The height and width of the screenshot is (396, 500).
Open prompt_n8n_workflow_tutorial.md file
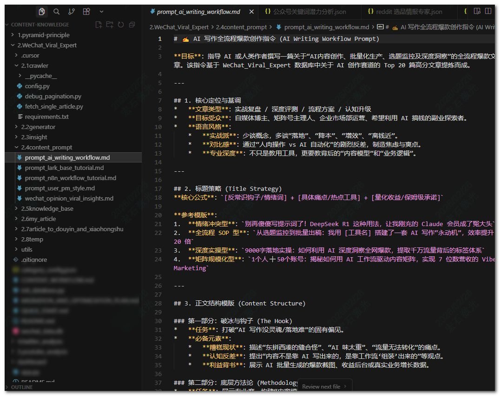click(x=71, y=178)
